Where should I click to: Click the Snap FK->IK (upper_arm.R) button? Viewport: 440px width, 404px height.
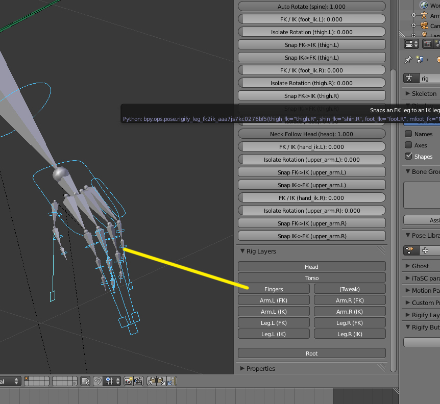pyautogui.click(x=312, y=223)
